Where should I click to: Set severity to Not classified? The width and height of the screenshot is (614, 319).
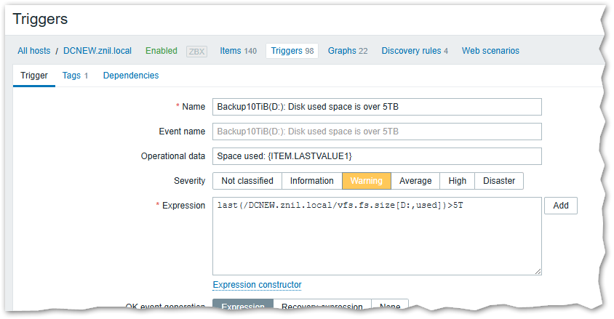pyautogui.click(x=247, y=181)
